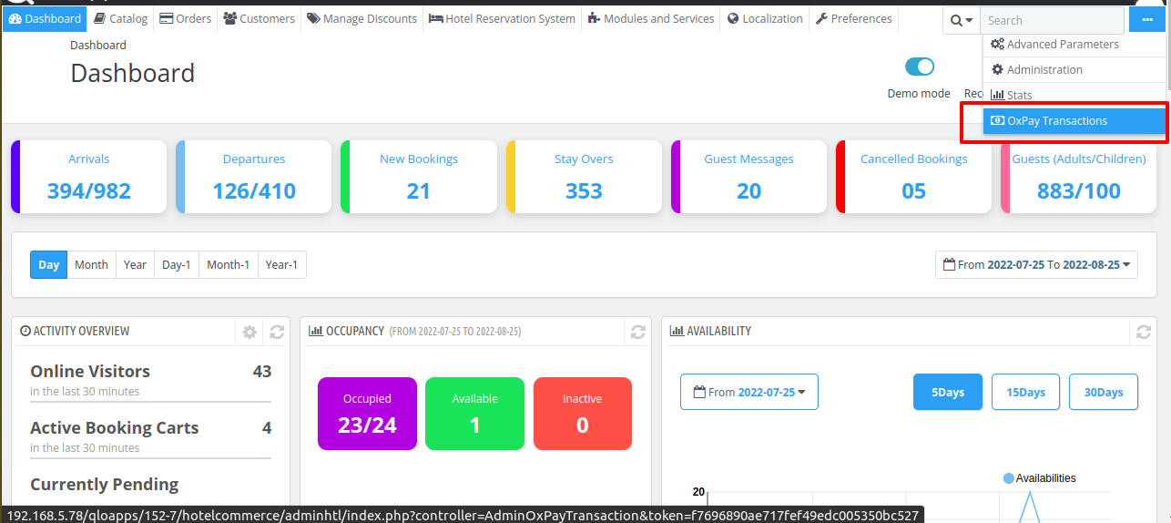Expand the Availability From date dropdown

point(748,393)
